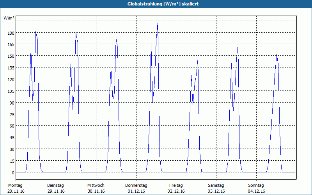
Task: Click the W/m² axis unit label
Action: 9,18
